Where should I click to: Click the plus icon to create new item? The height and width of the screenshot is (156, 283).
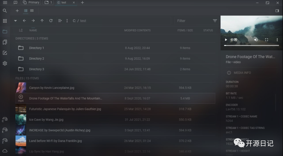[17, 11]
